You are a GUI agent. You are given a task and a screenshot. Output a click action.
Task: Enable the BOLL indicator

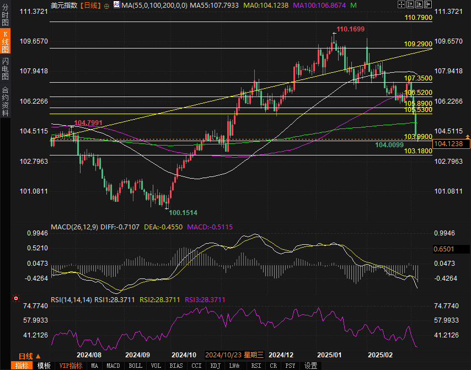(135, 366)
